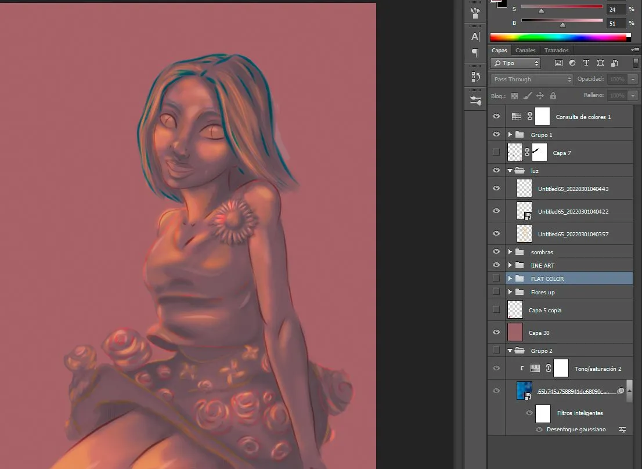
Task: Select the Capa 5 copia layer thumbnail
Action: point(515,309)
